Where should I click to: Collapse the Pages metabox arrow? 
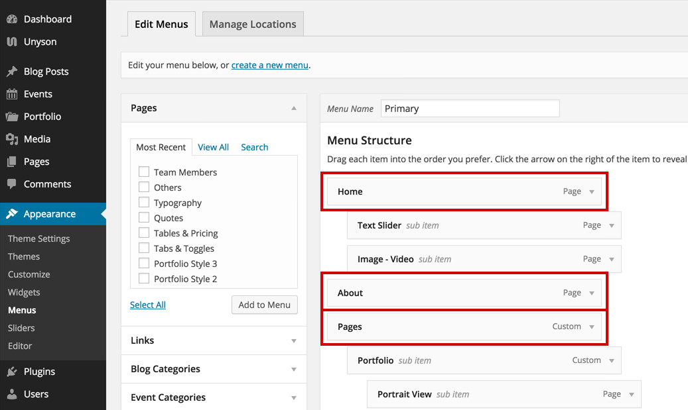point(294,108)
